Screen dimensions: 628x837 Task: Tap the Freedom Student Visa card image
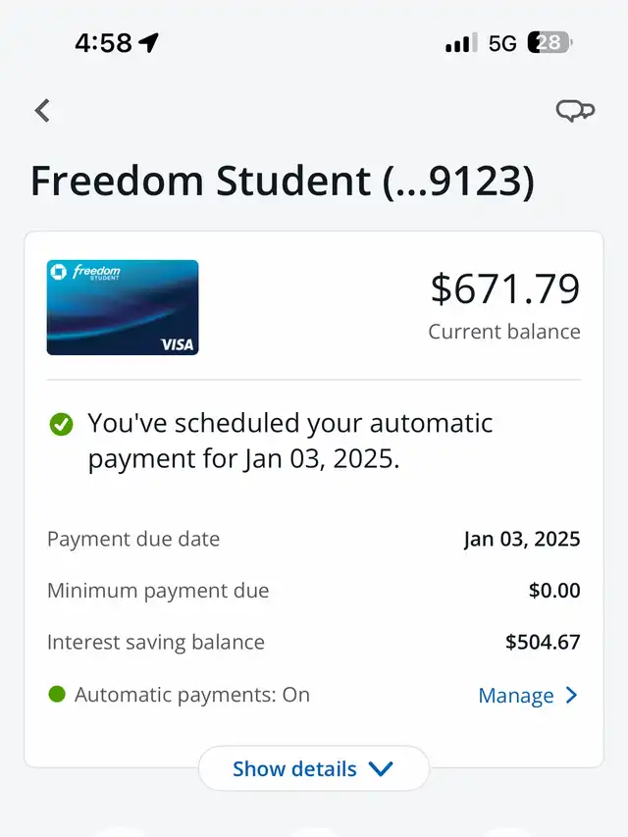(x=123, y=307)
